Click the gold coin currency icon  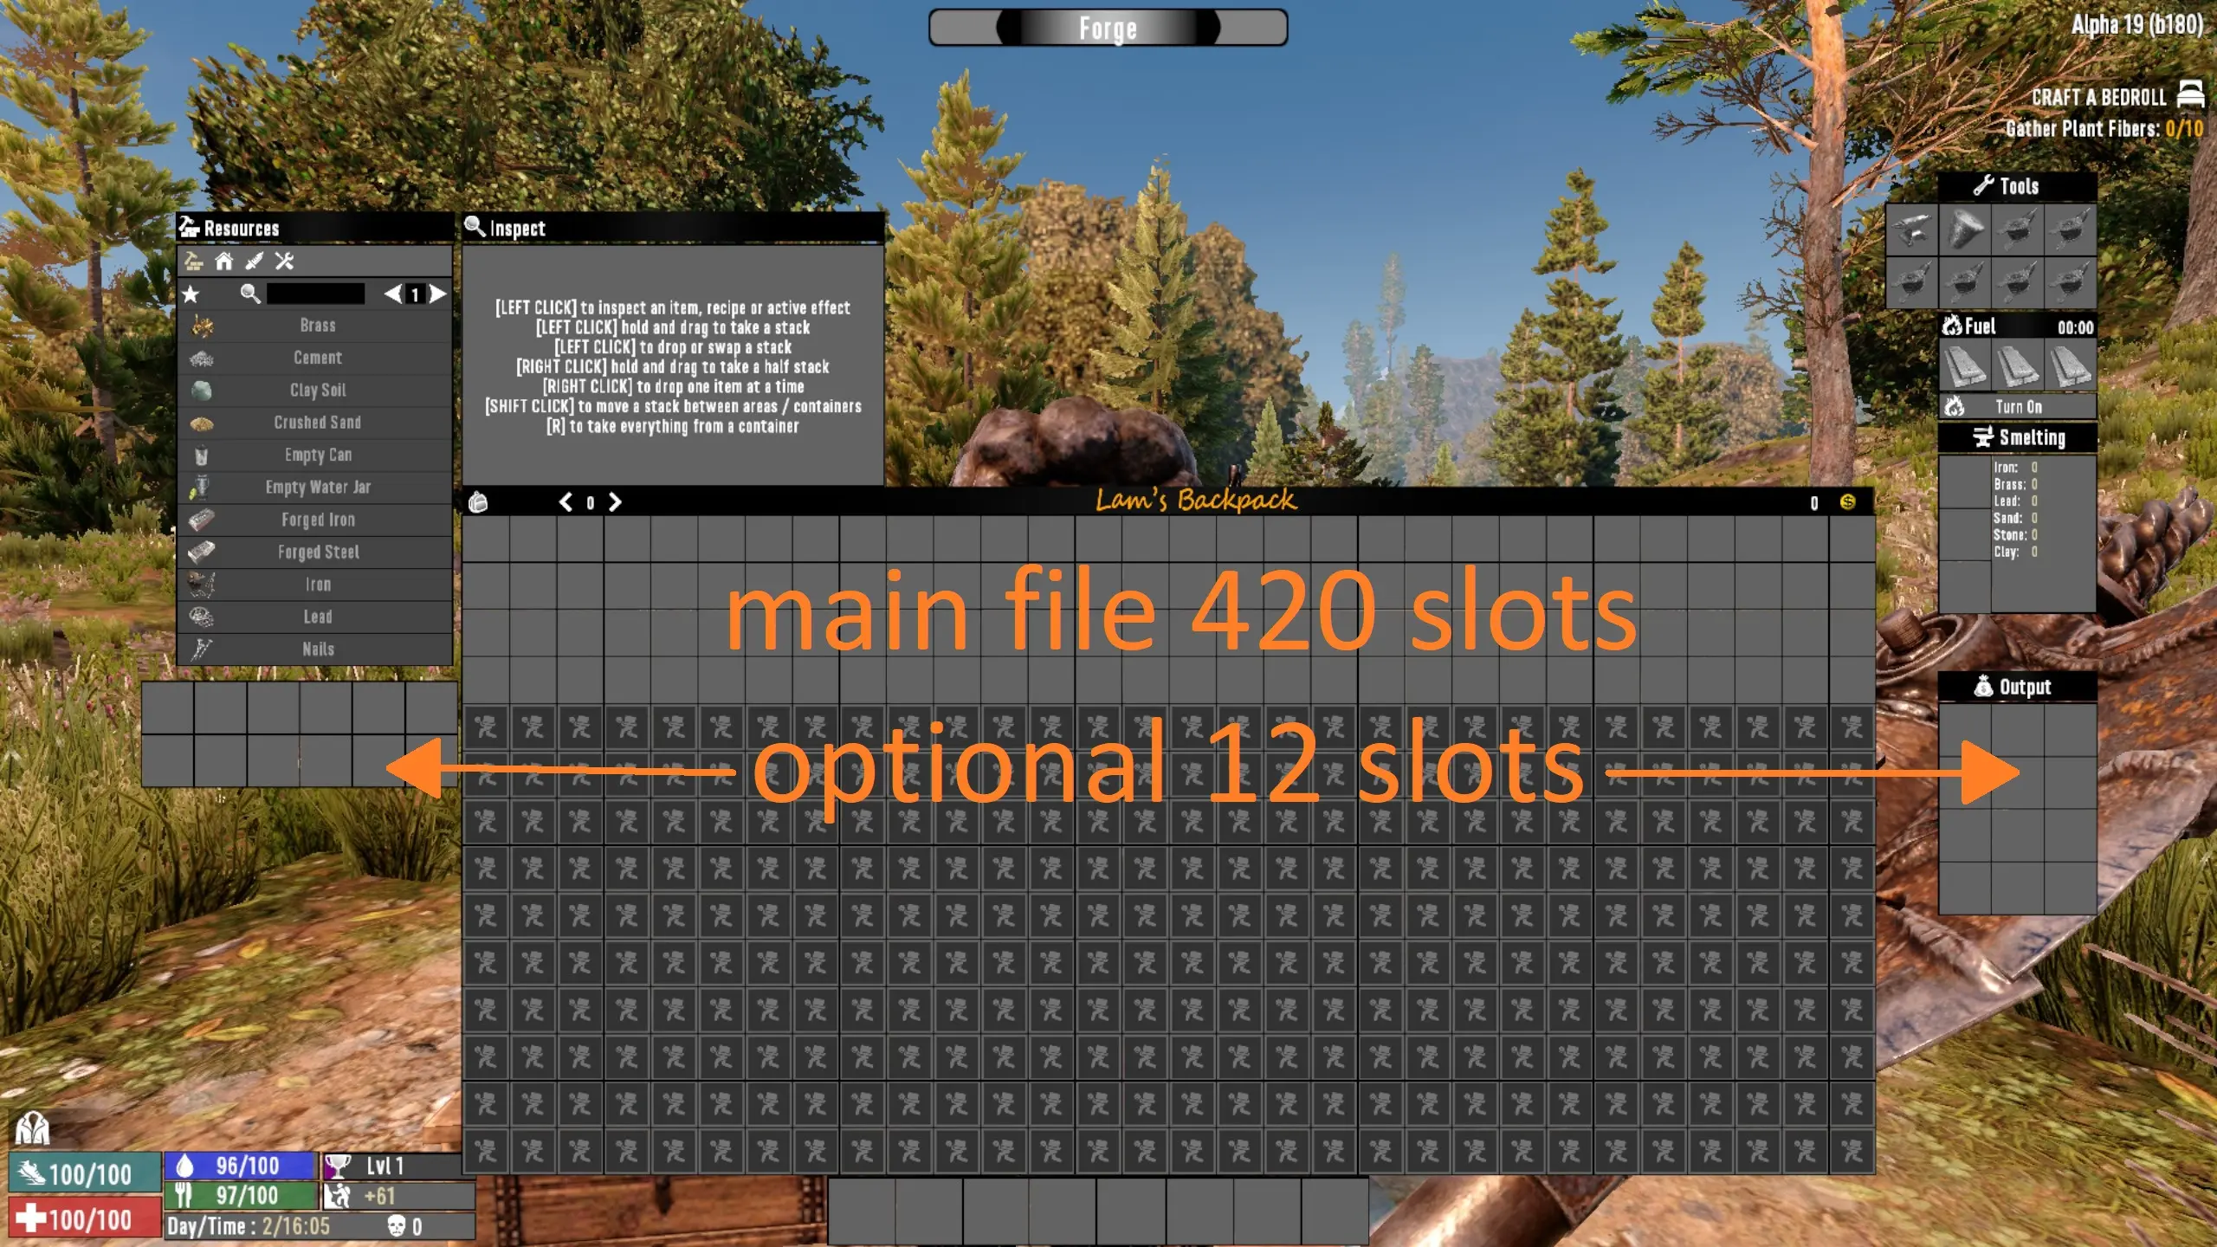1847,502
